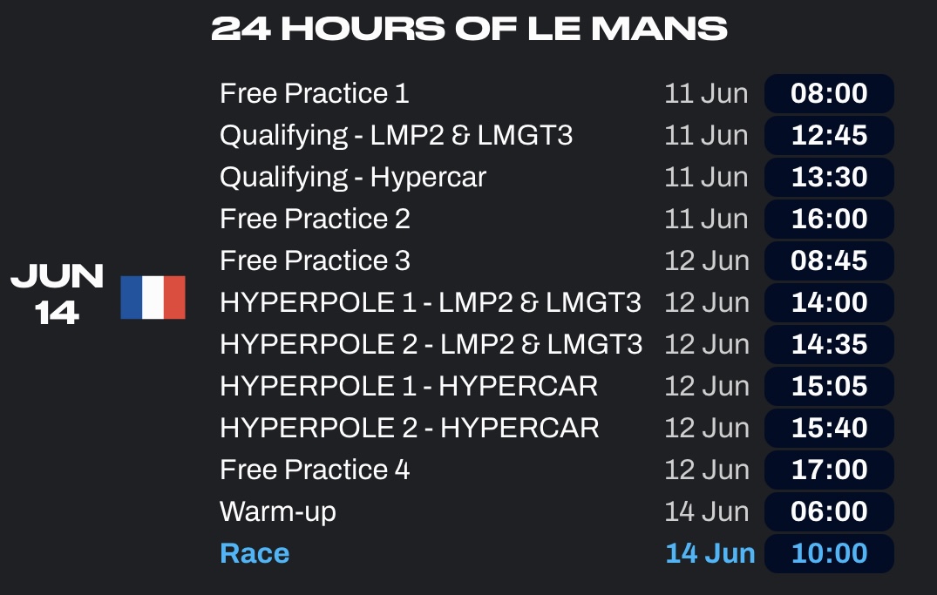Click the 12:45 time badge
The image size is (937, 595).
[x=829, y=135]
